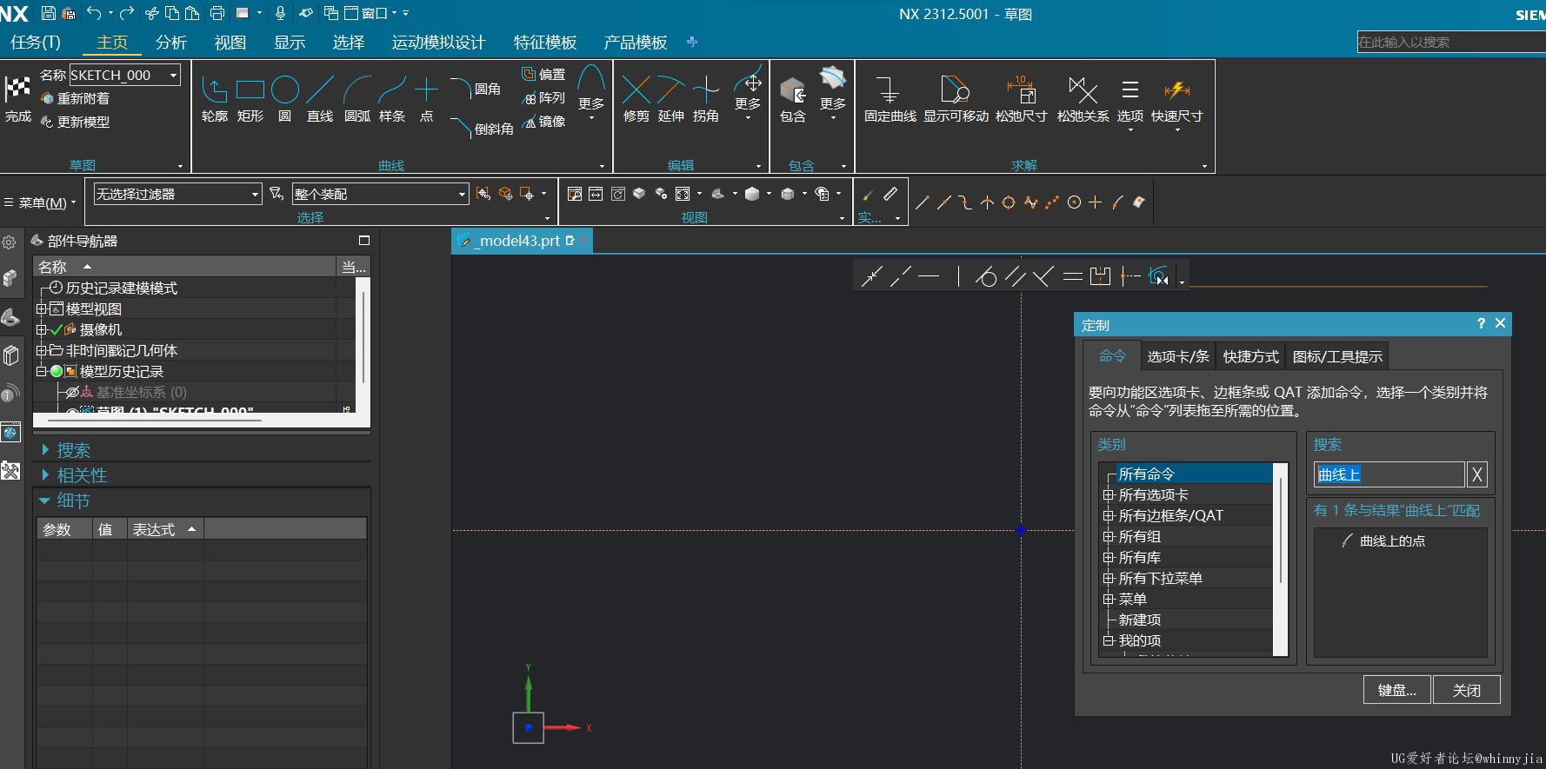Sort by Expression (表达式) column header
This screenshot has width=1546, height=769.
point(164,529)
